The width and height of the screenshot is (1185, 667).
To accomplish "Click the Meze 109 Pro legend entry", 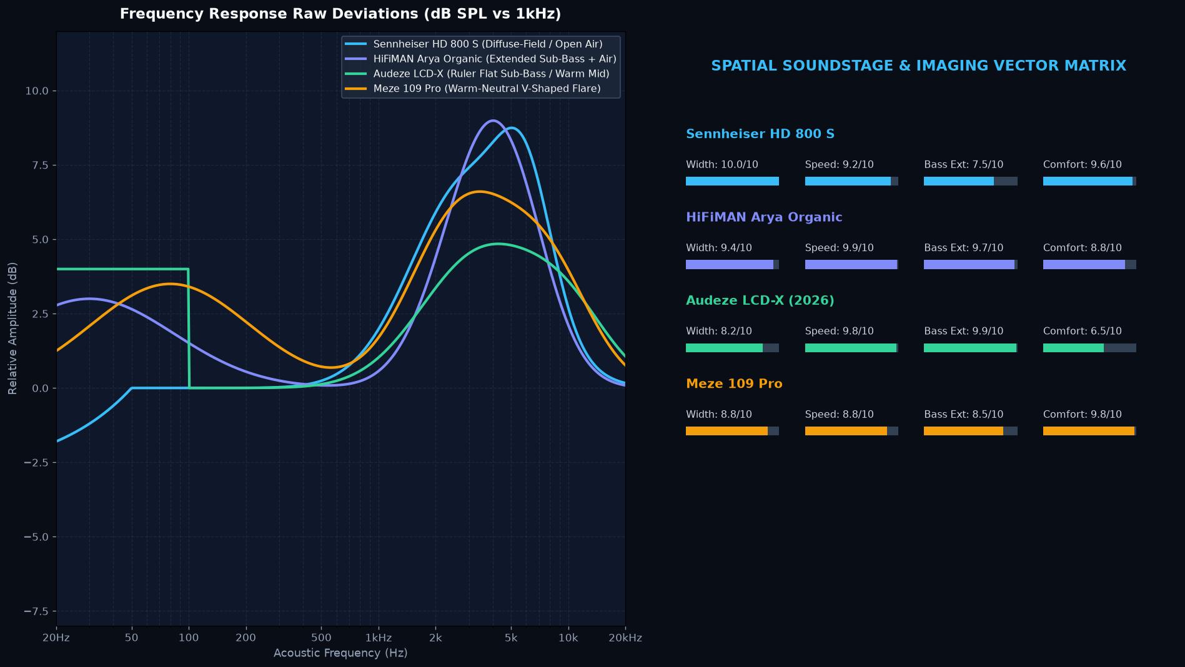I will 473,89.
